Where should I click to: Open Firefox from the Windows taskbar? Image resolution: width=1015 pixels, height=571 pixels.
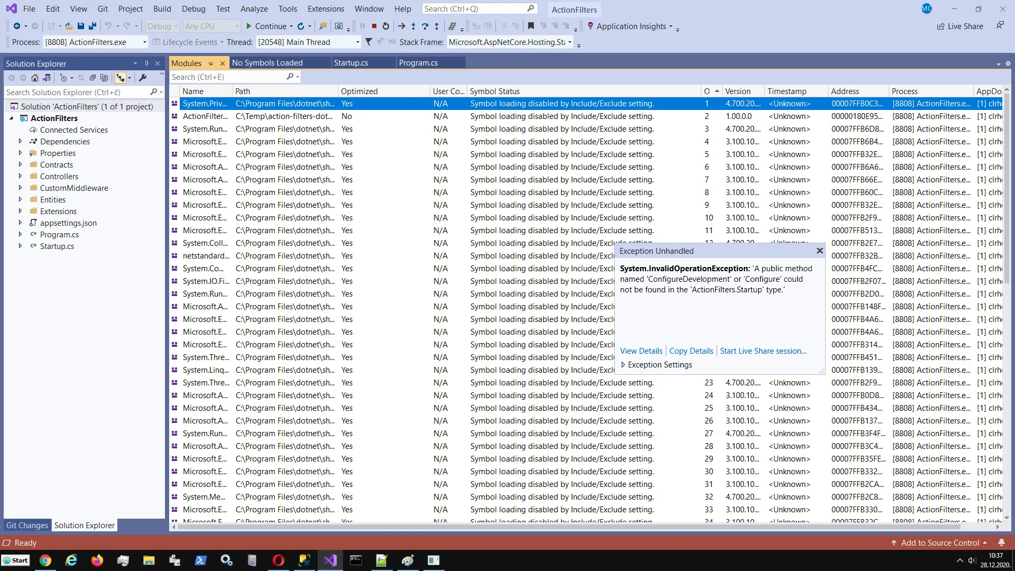click(x=97, y=560)
